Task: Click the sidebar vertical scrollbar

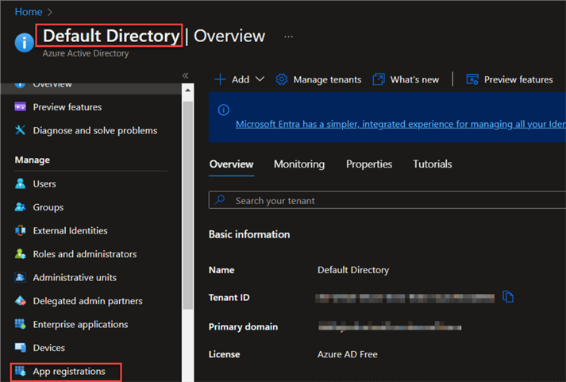Action: coord(187,199)
